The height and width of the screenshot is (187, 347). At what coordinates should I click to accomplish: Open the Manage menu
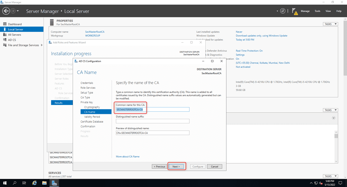305,11
